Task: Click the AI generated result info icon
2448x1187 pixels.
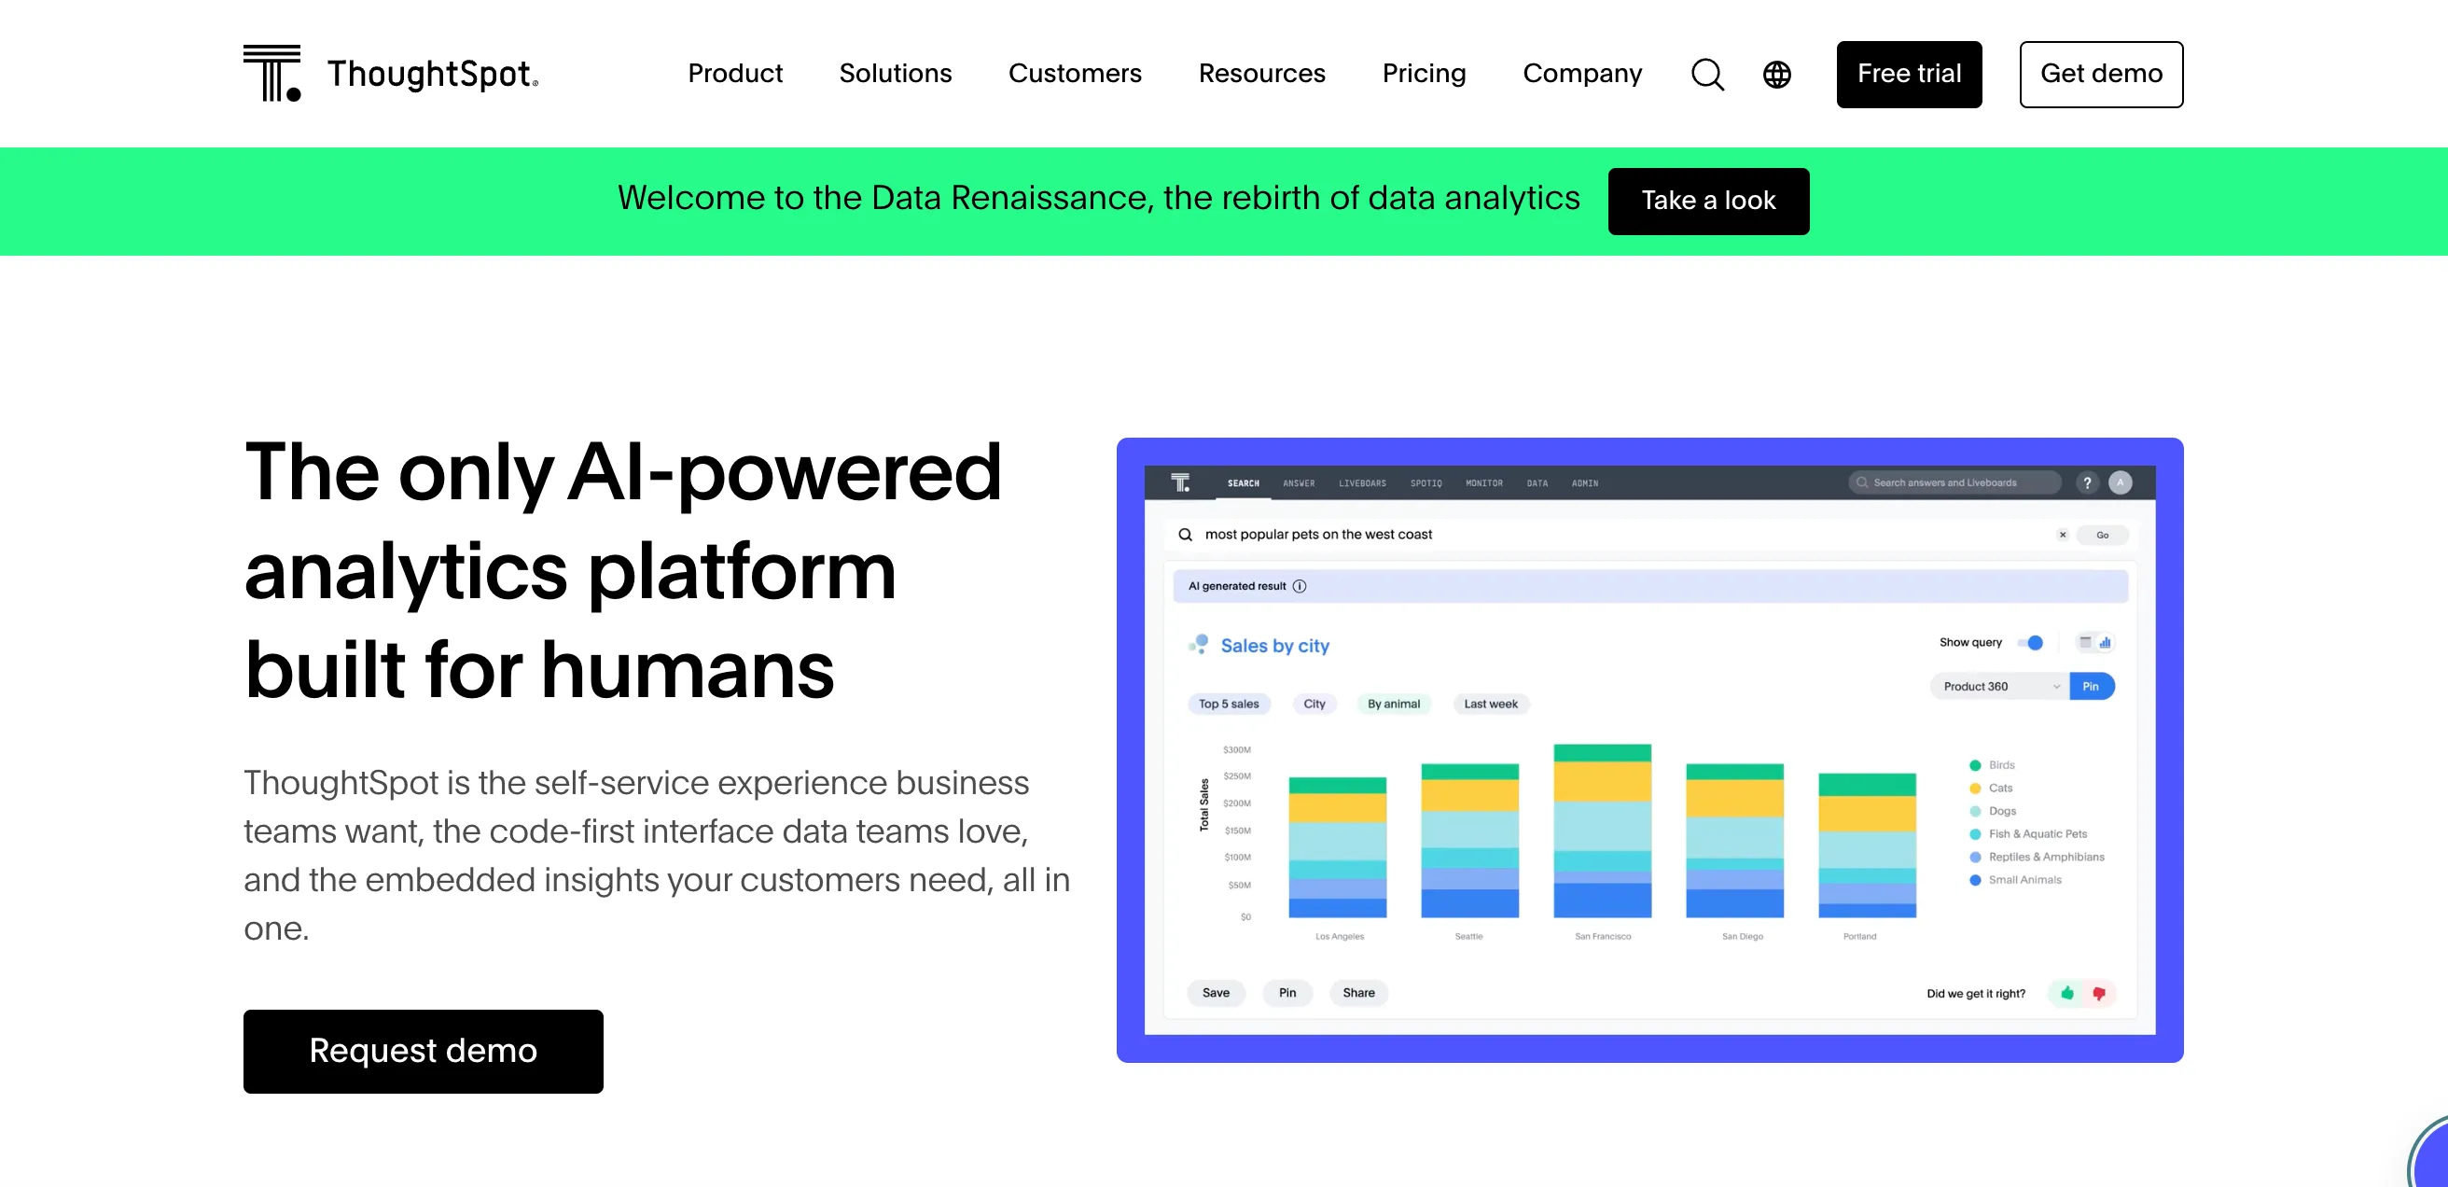Action: pos(1298,586)
